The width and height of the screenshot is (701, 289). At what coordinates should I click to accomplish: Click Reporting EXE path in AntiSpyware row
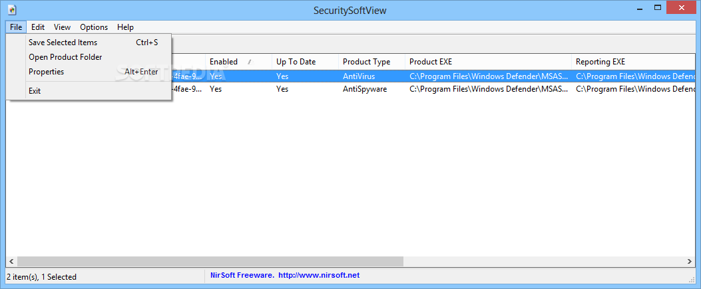tap(634, 89)
